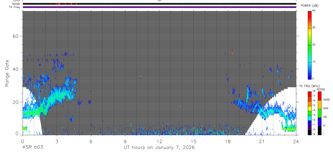
Task: Click the 100 label on the NOISE scale
Action: (324, 117)
